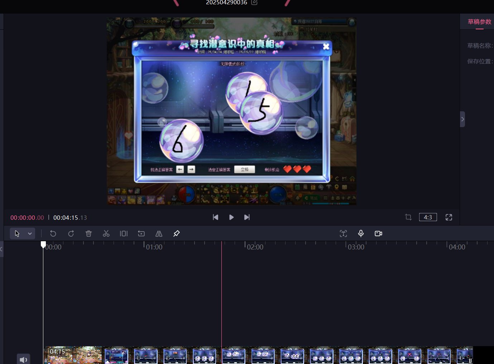Click the 草稿名称 label
Screen dimensions: 494x364
pos(480,46)
